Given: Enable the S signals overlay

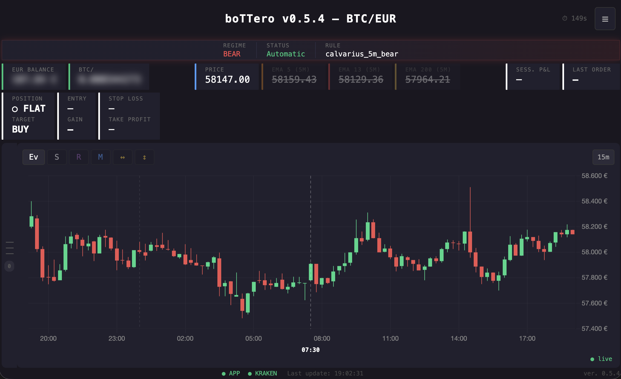Looking at the screenshot, I should tap(57, 157).
